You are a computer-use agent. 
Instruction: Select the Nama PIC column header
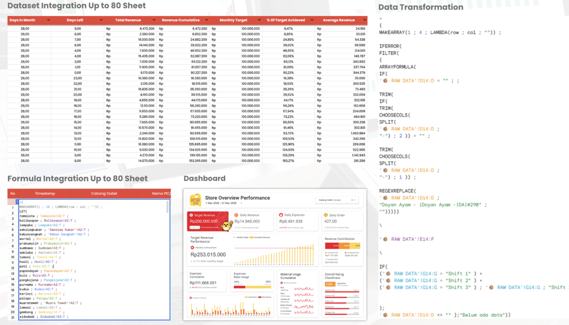[154, 194]
